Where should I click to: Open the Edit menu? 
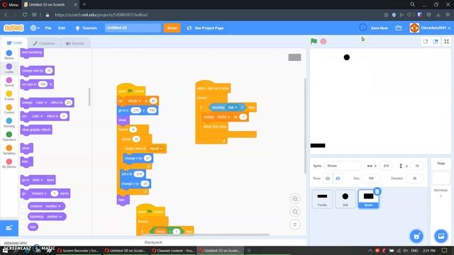pos(62,28)
